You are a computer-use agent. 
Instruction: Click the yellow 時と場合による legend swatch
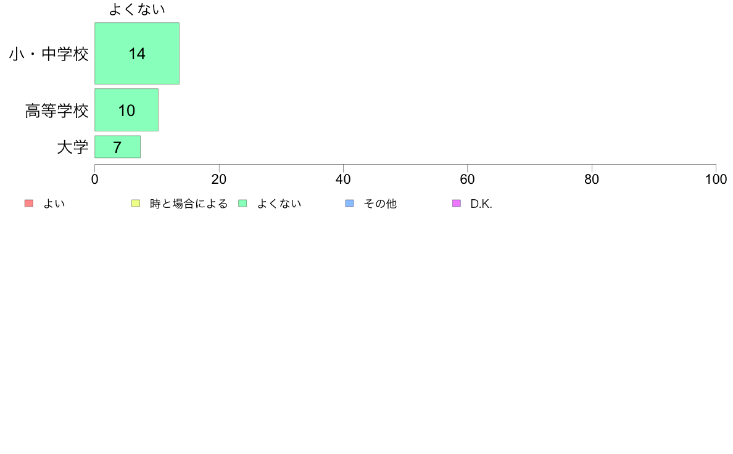point(136,204)
